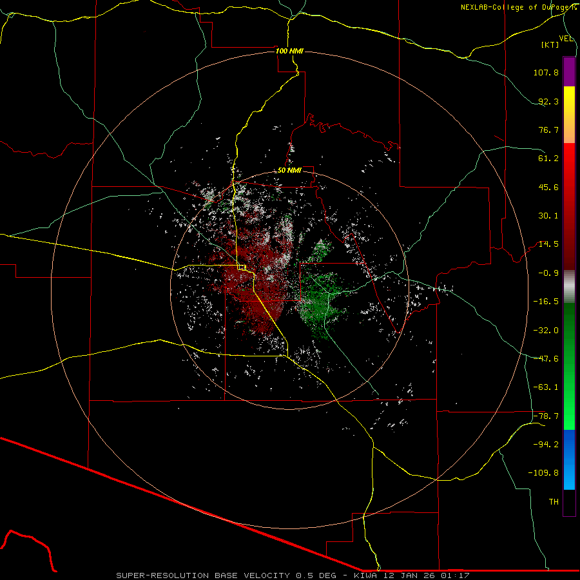Image resolution: width=580 pixels, height=580 pixels.
Task: Click the 100 NMI range ring label
Action: (289, 51)
